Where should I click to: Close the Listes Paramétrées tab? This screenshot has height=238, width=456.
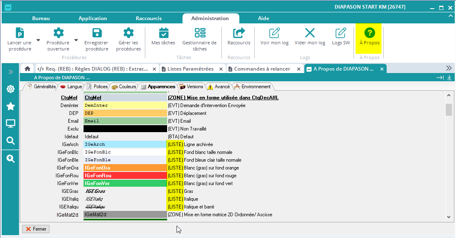(x=221, y=69)
